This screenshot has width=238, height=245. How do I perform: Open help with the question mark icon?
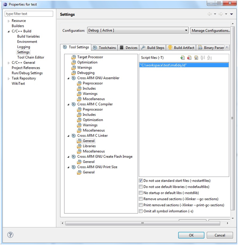(10, 235)
